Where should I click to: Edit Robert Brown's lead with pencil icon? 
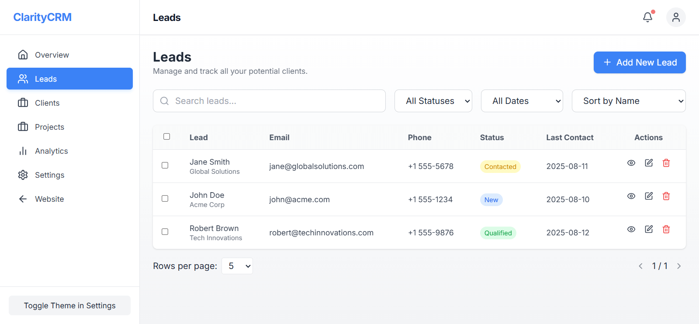click(649, 229)
